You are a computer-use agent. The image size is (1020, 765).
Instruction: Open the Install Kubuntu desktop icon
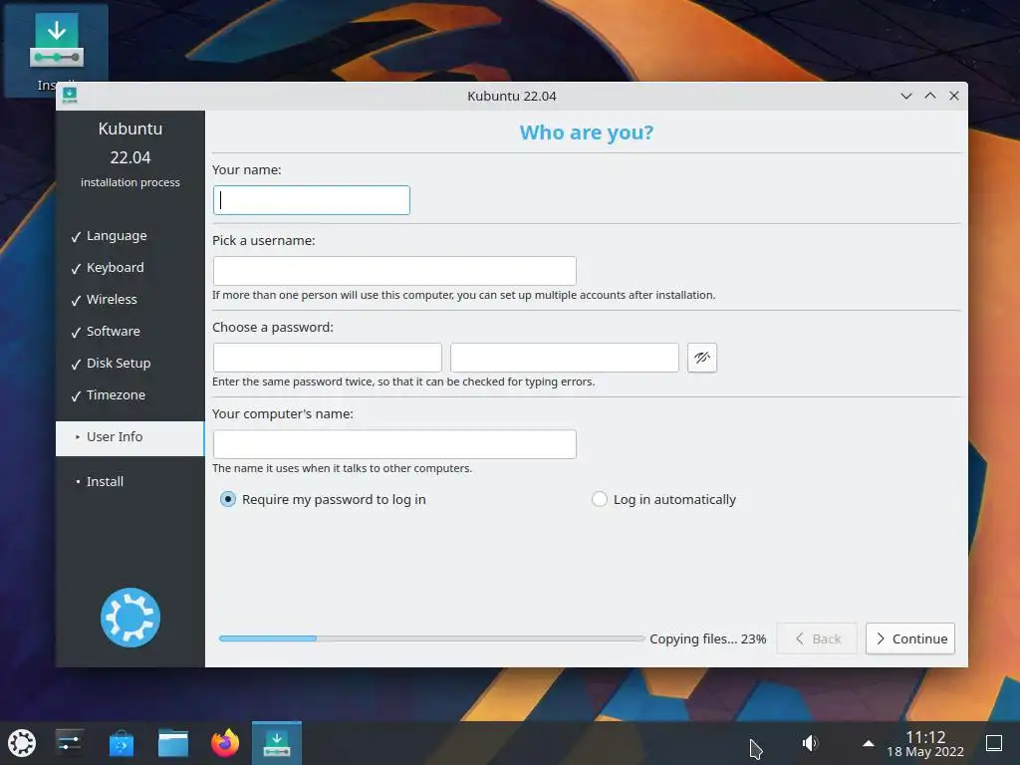pos(56,49)
